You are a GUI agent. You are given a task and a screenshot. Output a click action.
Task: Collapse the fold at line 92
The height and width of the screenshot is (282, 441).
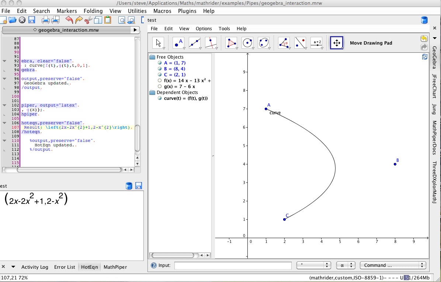pyautogui.click(x=4, y=61)
